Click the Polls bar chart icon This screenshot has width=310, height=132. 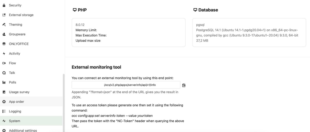pyautogui.click(x=4, y=82)
